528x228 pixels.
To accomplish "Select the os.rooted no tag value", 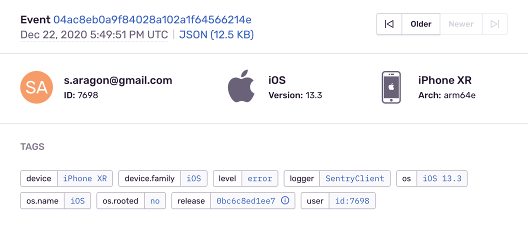I will coord(155,201).
